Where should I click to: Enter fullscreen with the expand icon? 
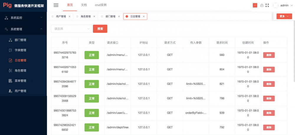tap(267, 6)
